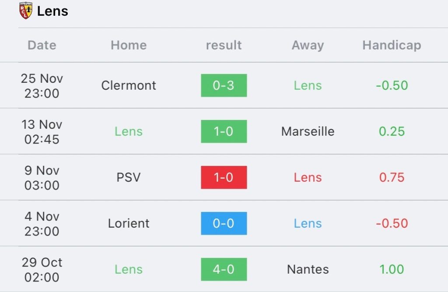The image size is (448, 292).
Task: Click the Handicap column header
Action: 392,45
